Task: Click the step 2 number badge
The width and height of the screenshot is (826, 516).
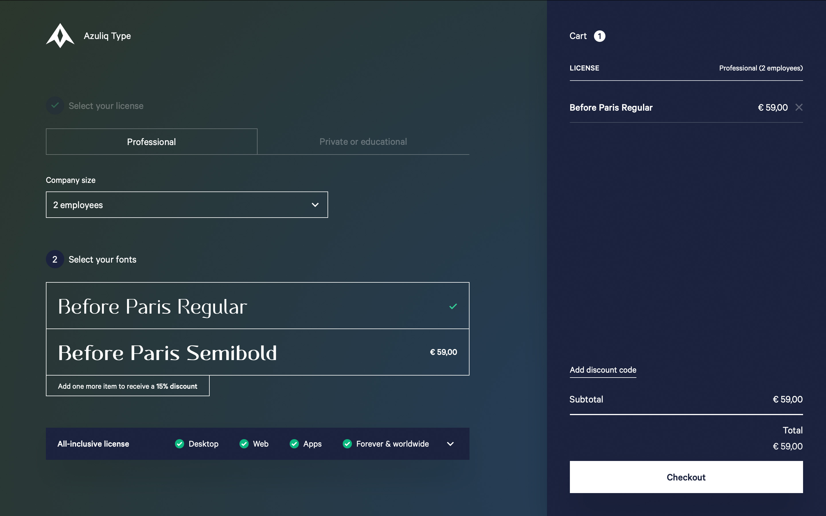Action: [54, 259]
